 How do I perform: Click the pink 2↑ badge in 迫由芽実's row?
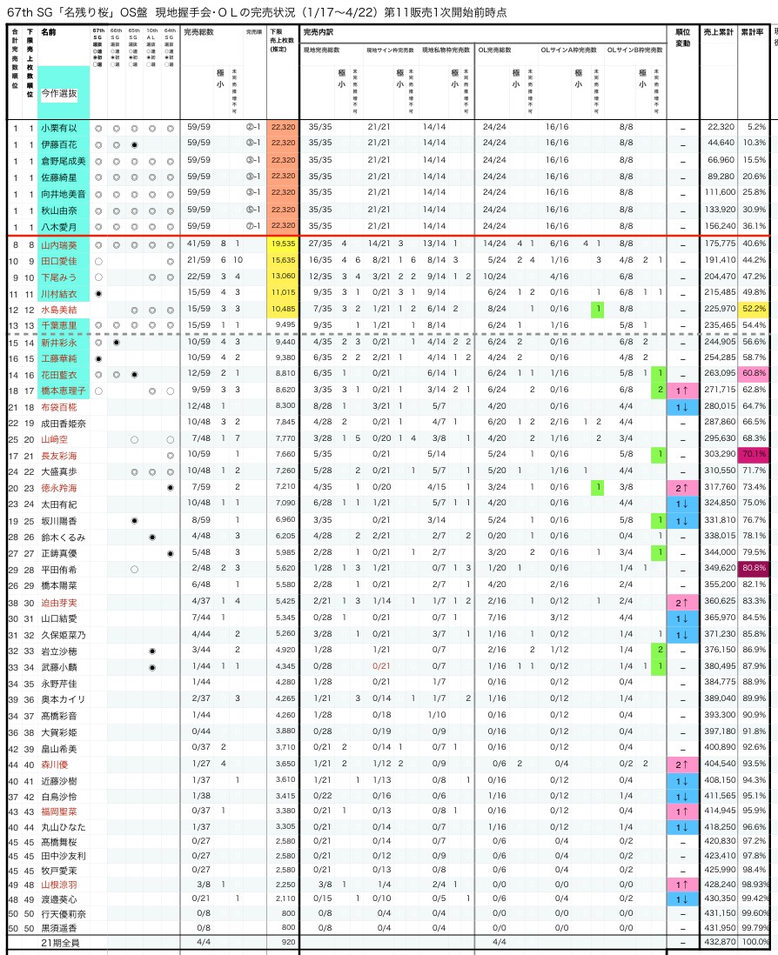[x=683, y=602]
